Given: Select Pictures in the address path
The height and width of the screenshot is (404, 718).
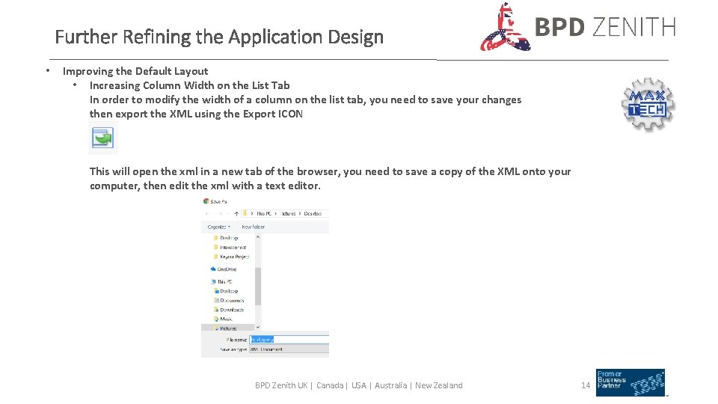Looking at the screenshot, I should (288, 213).
